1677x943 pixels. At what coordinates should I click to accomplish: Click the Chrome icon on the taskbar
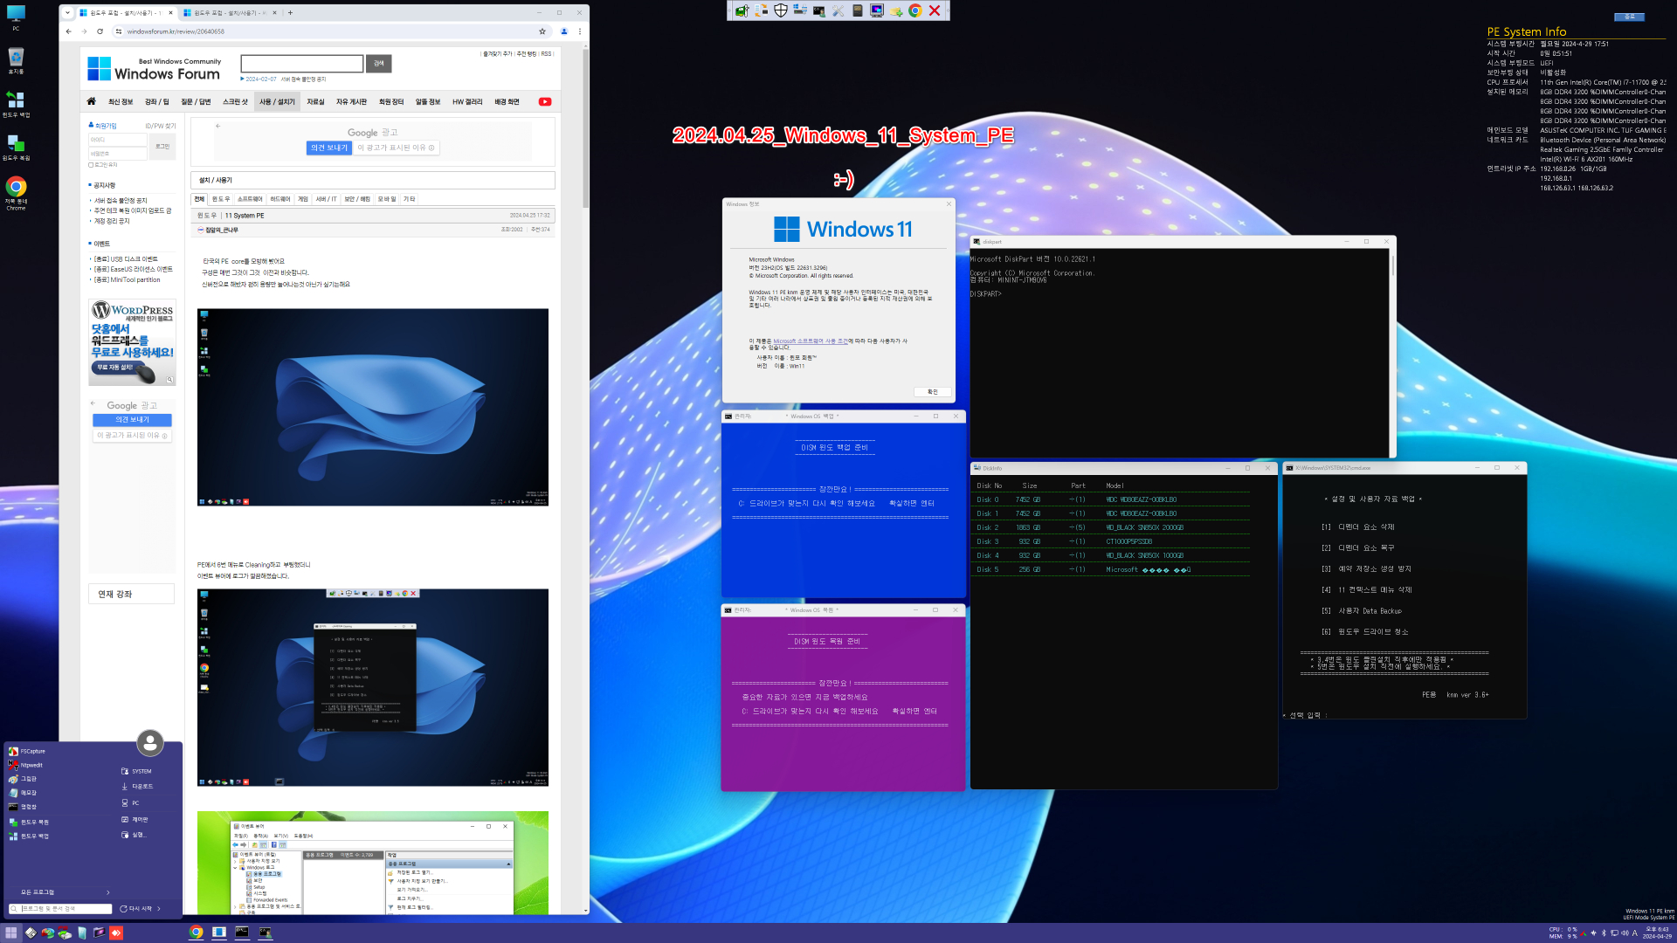tap(197, 933)
